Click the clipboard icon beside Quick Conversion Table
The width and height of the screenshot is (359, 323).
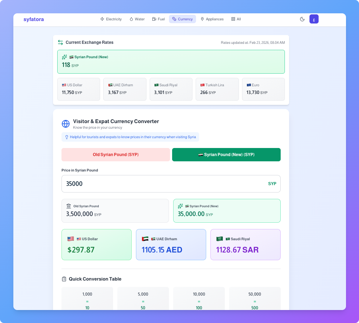tap(64, 279)
